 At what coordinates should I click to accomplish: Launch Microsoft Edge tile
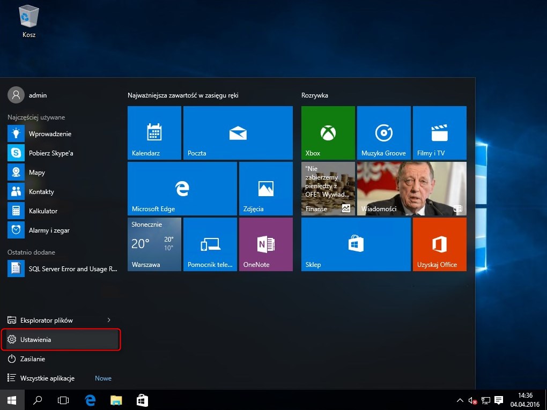182,189
